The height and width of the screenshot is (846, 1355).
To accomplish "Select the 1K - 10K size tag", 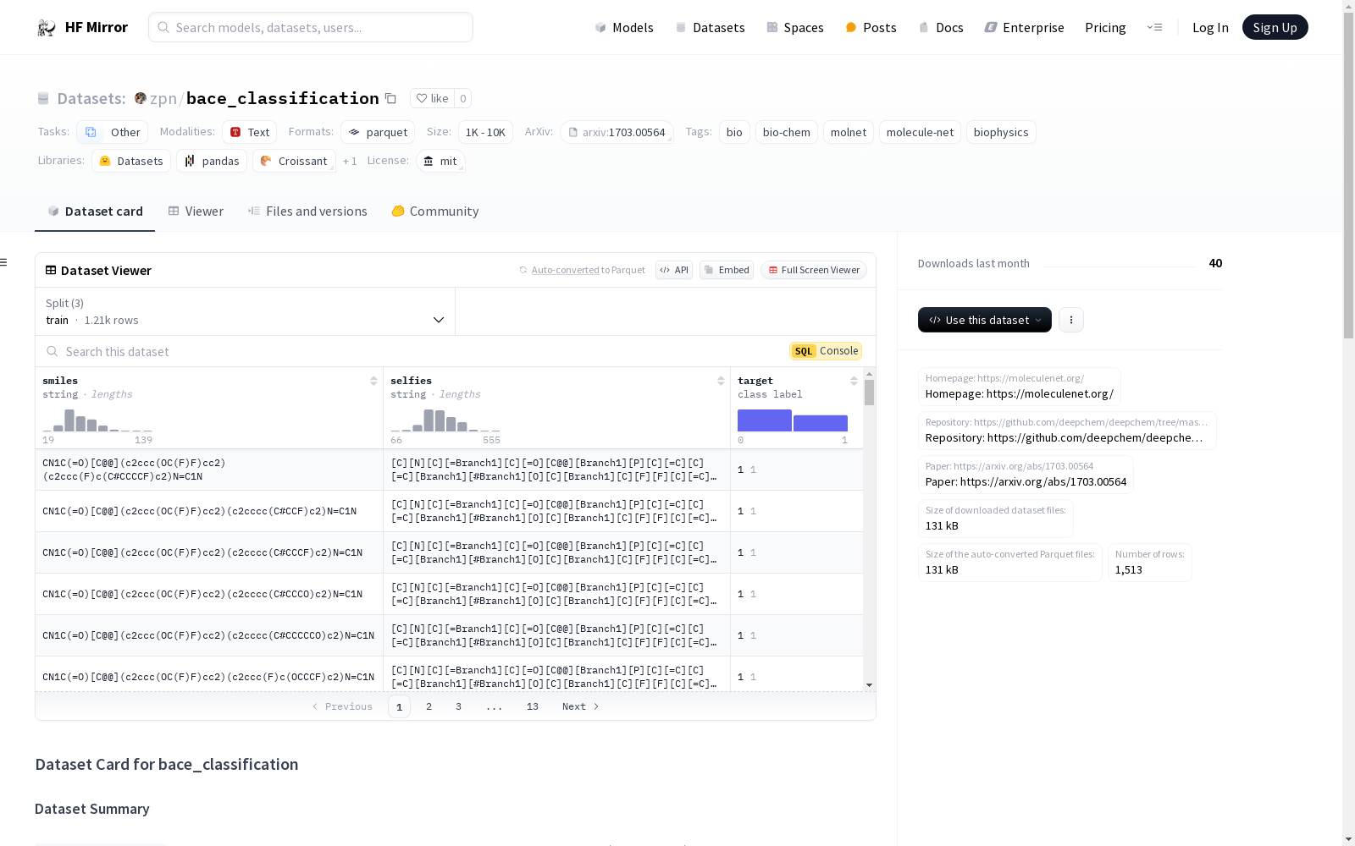I will pyautogui.click(x=485, y=132).
